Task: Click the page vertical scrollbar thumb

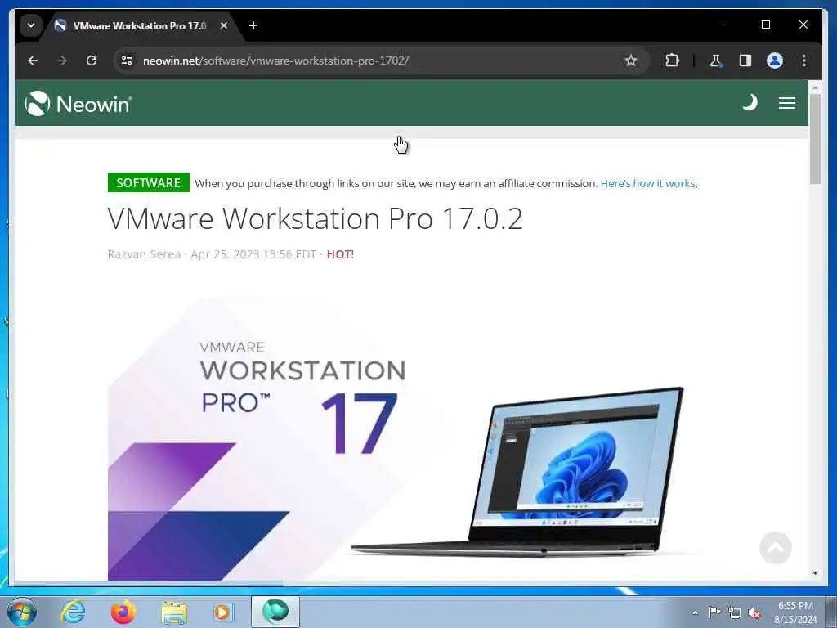Action: [x=815, y=139]
